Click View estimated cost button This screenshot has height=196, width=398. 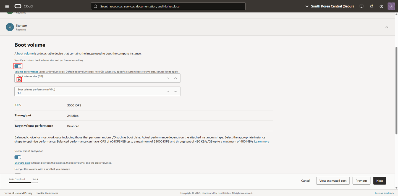[x=333, y=181]
